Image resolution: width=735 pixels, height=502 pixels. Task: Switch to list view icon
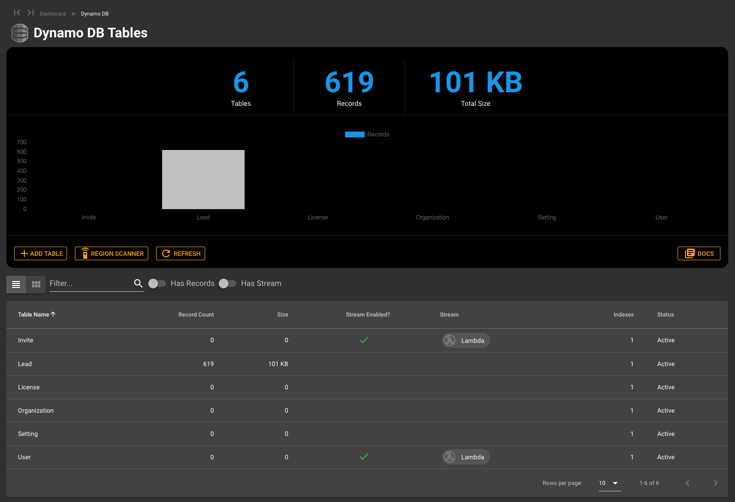coord(16,284)
